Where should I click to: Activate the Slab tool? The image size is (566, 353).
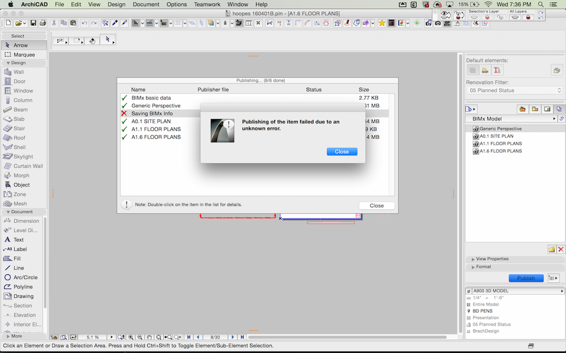coord(24,119)
